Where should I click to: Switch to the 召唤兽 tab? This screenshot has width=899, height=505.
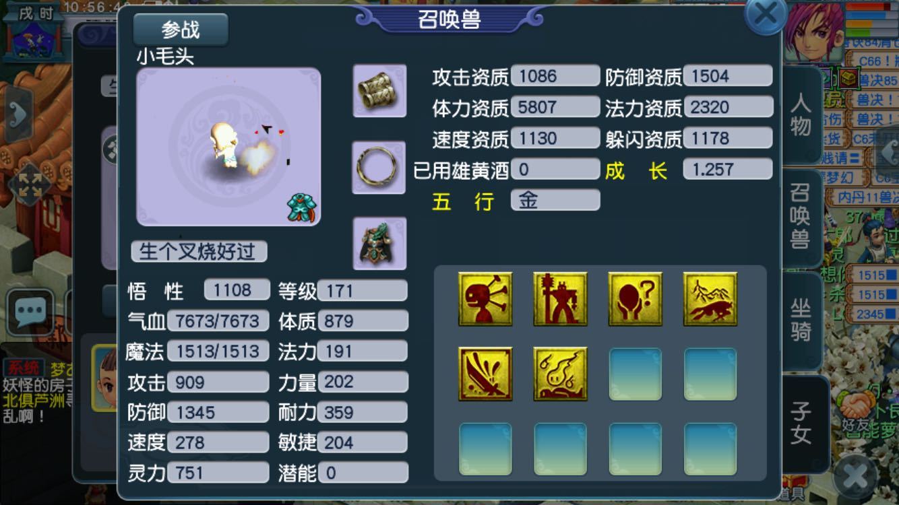coord(801,217)
